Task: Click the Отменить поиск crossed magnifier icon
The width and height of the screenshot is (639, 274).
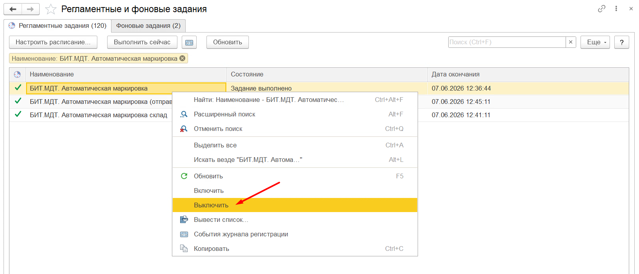Action: tap(184, 129)
